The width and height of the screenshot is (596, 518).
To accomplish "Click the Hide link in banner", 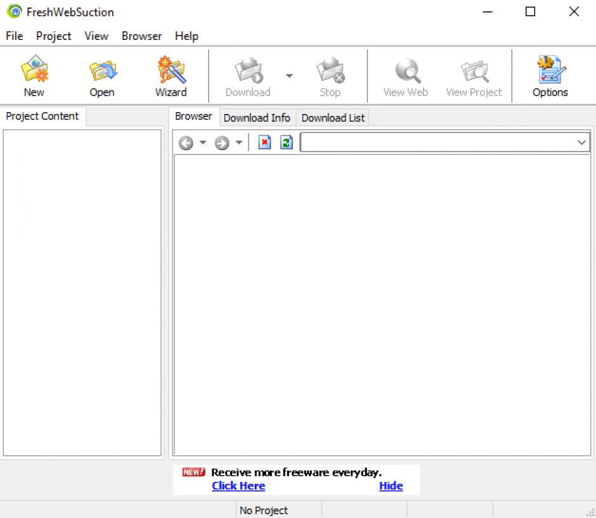I will tap(391, 486).
